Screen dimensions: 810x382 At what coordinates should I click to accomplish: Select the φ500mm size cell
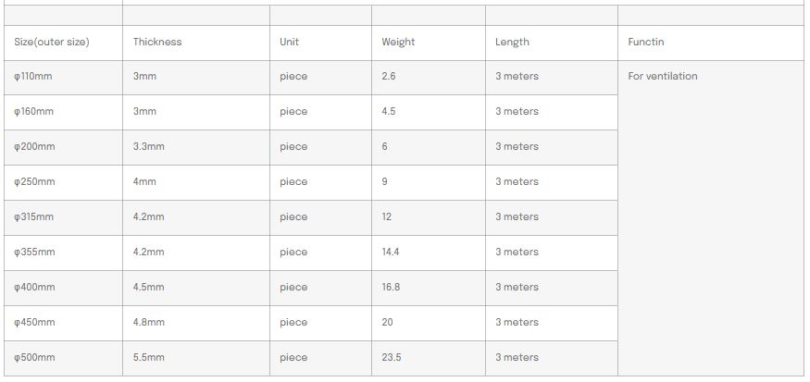point(35,357)
